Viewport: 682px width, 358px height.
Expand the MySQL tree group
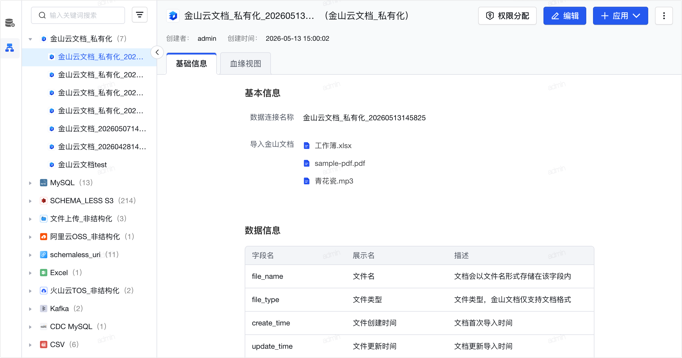[x=30, y=183]
